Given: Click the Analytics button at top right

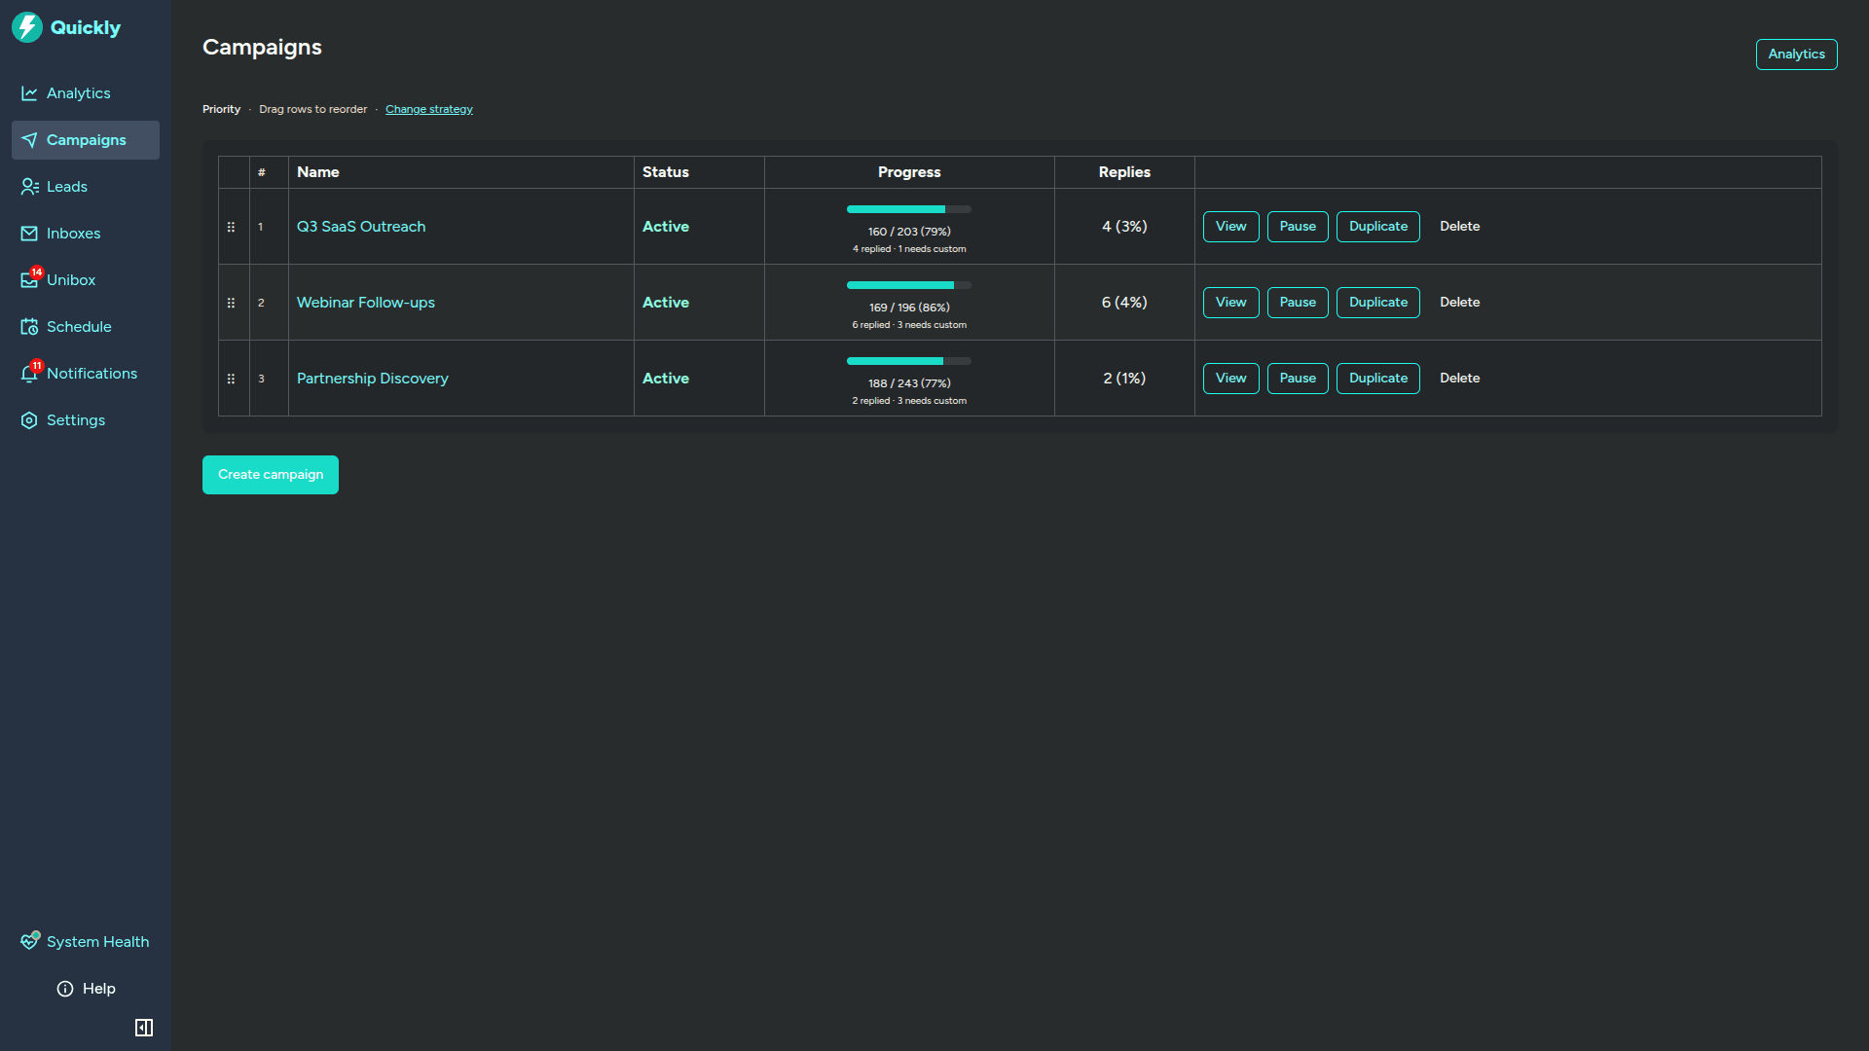Looking at the screenshot, I should pyautogui.click(x=1796, y=54).
